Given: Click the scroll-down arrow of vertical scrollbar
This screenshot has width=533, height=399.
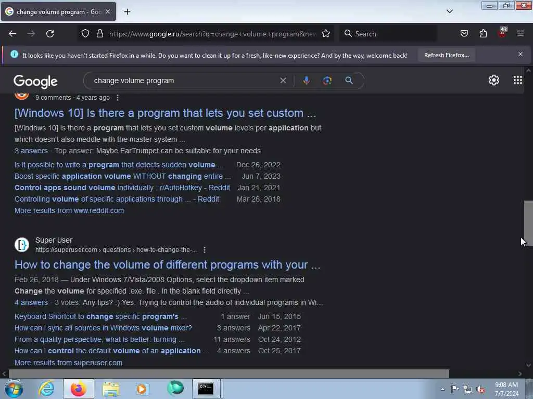Looking at the screenshot, I should (528, 365).
